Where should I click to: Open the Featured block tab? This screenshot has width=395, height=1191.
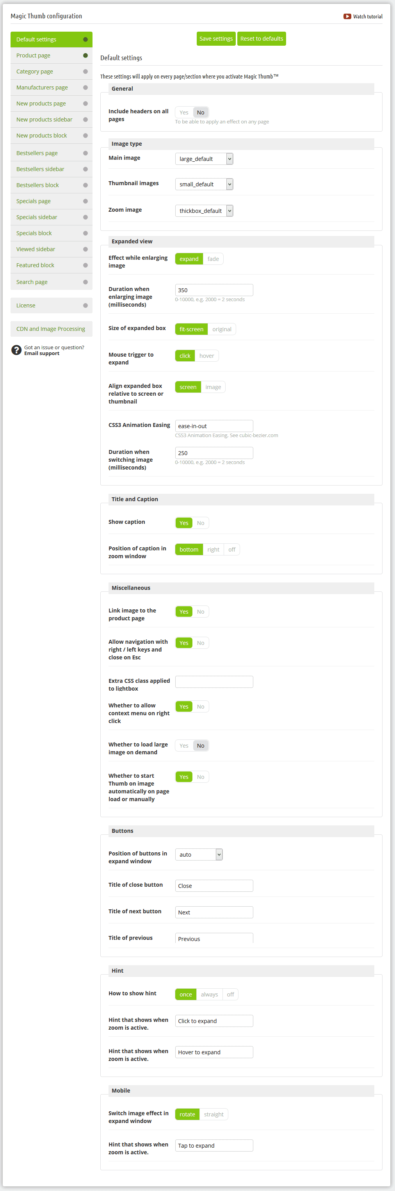point(51,265)
